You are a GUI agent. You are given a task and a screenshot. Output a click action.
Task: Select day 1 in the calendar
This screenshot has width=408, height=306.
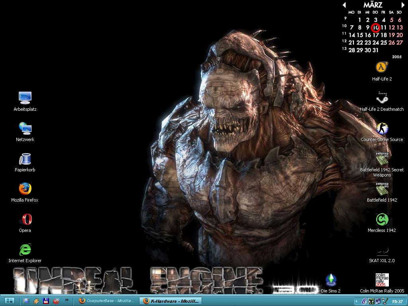point(359,20)
